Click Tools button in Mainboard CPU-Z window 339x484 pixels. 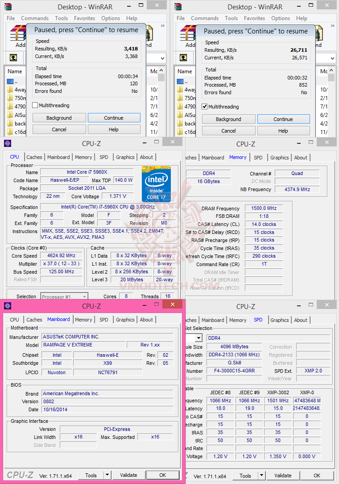[91, 475]
